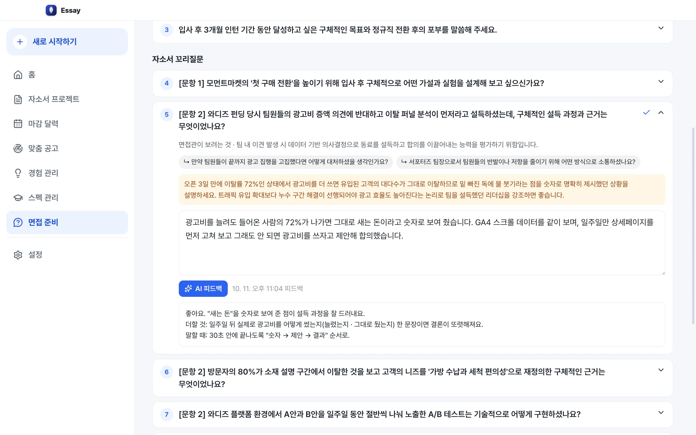Open the 홈 menu item
The image size is (696, 435).
67,75
